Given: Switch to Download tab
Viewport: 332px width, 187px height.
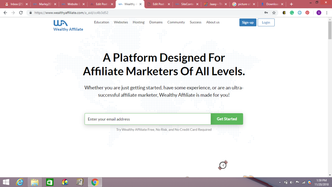Looking at the screenshot, I should coord(272,4).
